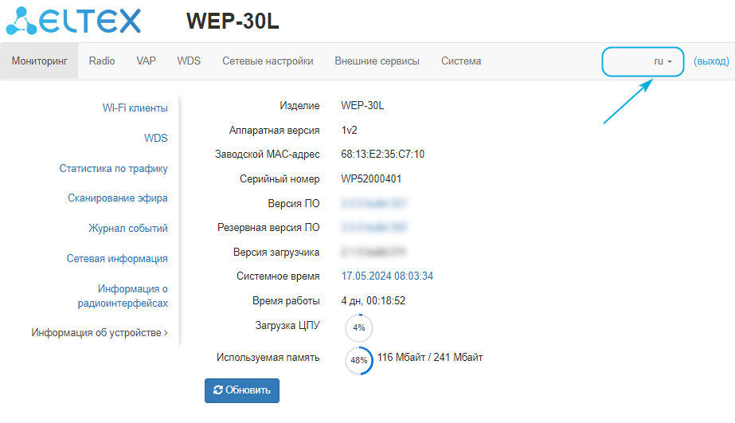
Task: Click the Серийный номер label
Action: (x=280, y=178)
